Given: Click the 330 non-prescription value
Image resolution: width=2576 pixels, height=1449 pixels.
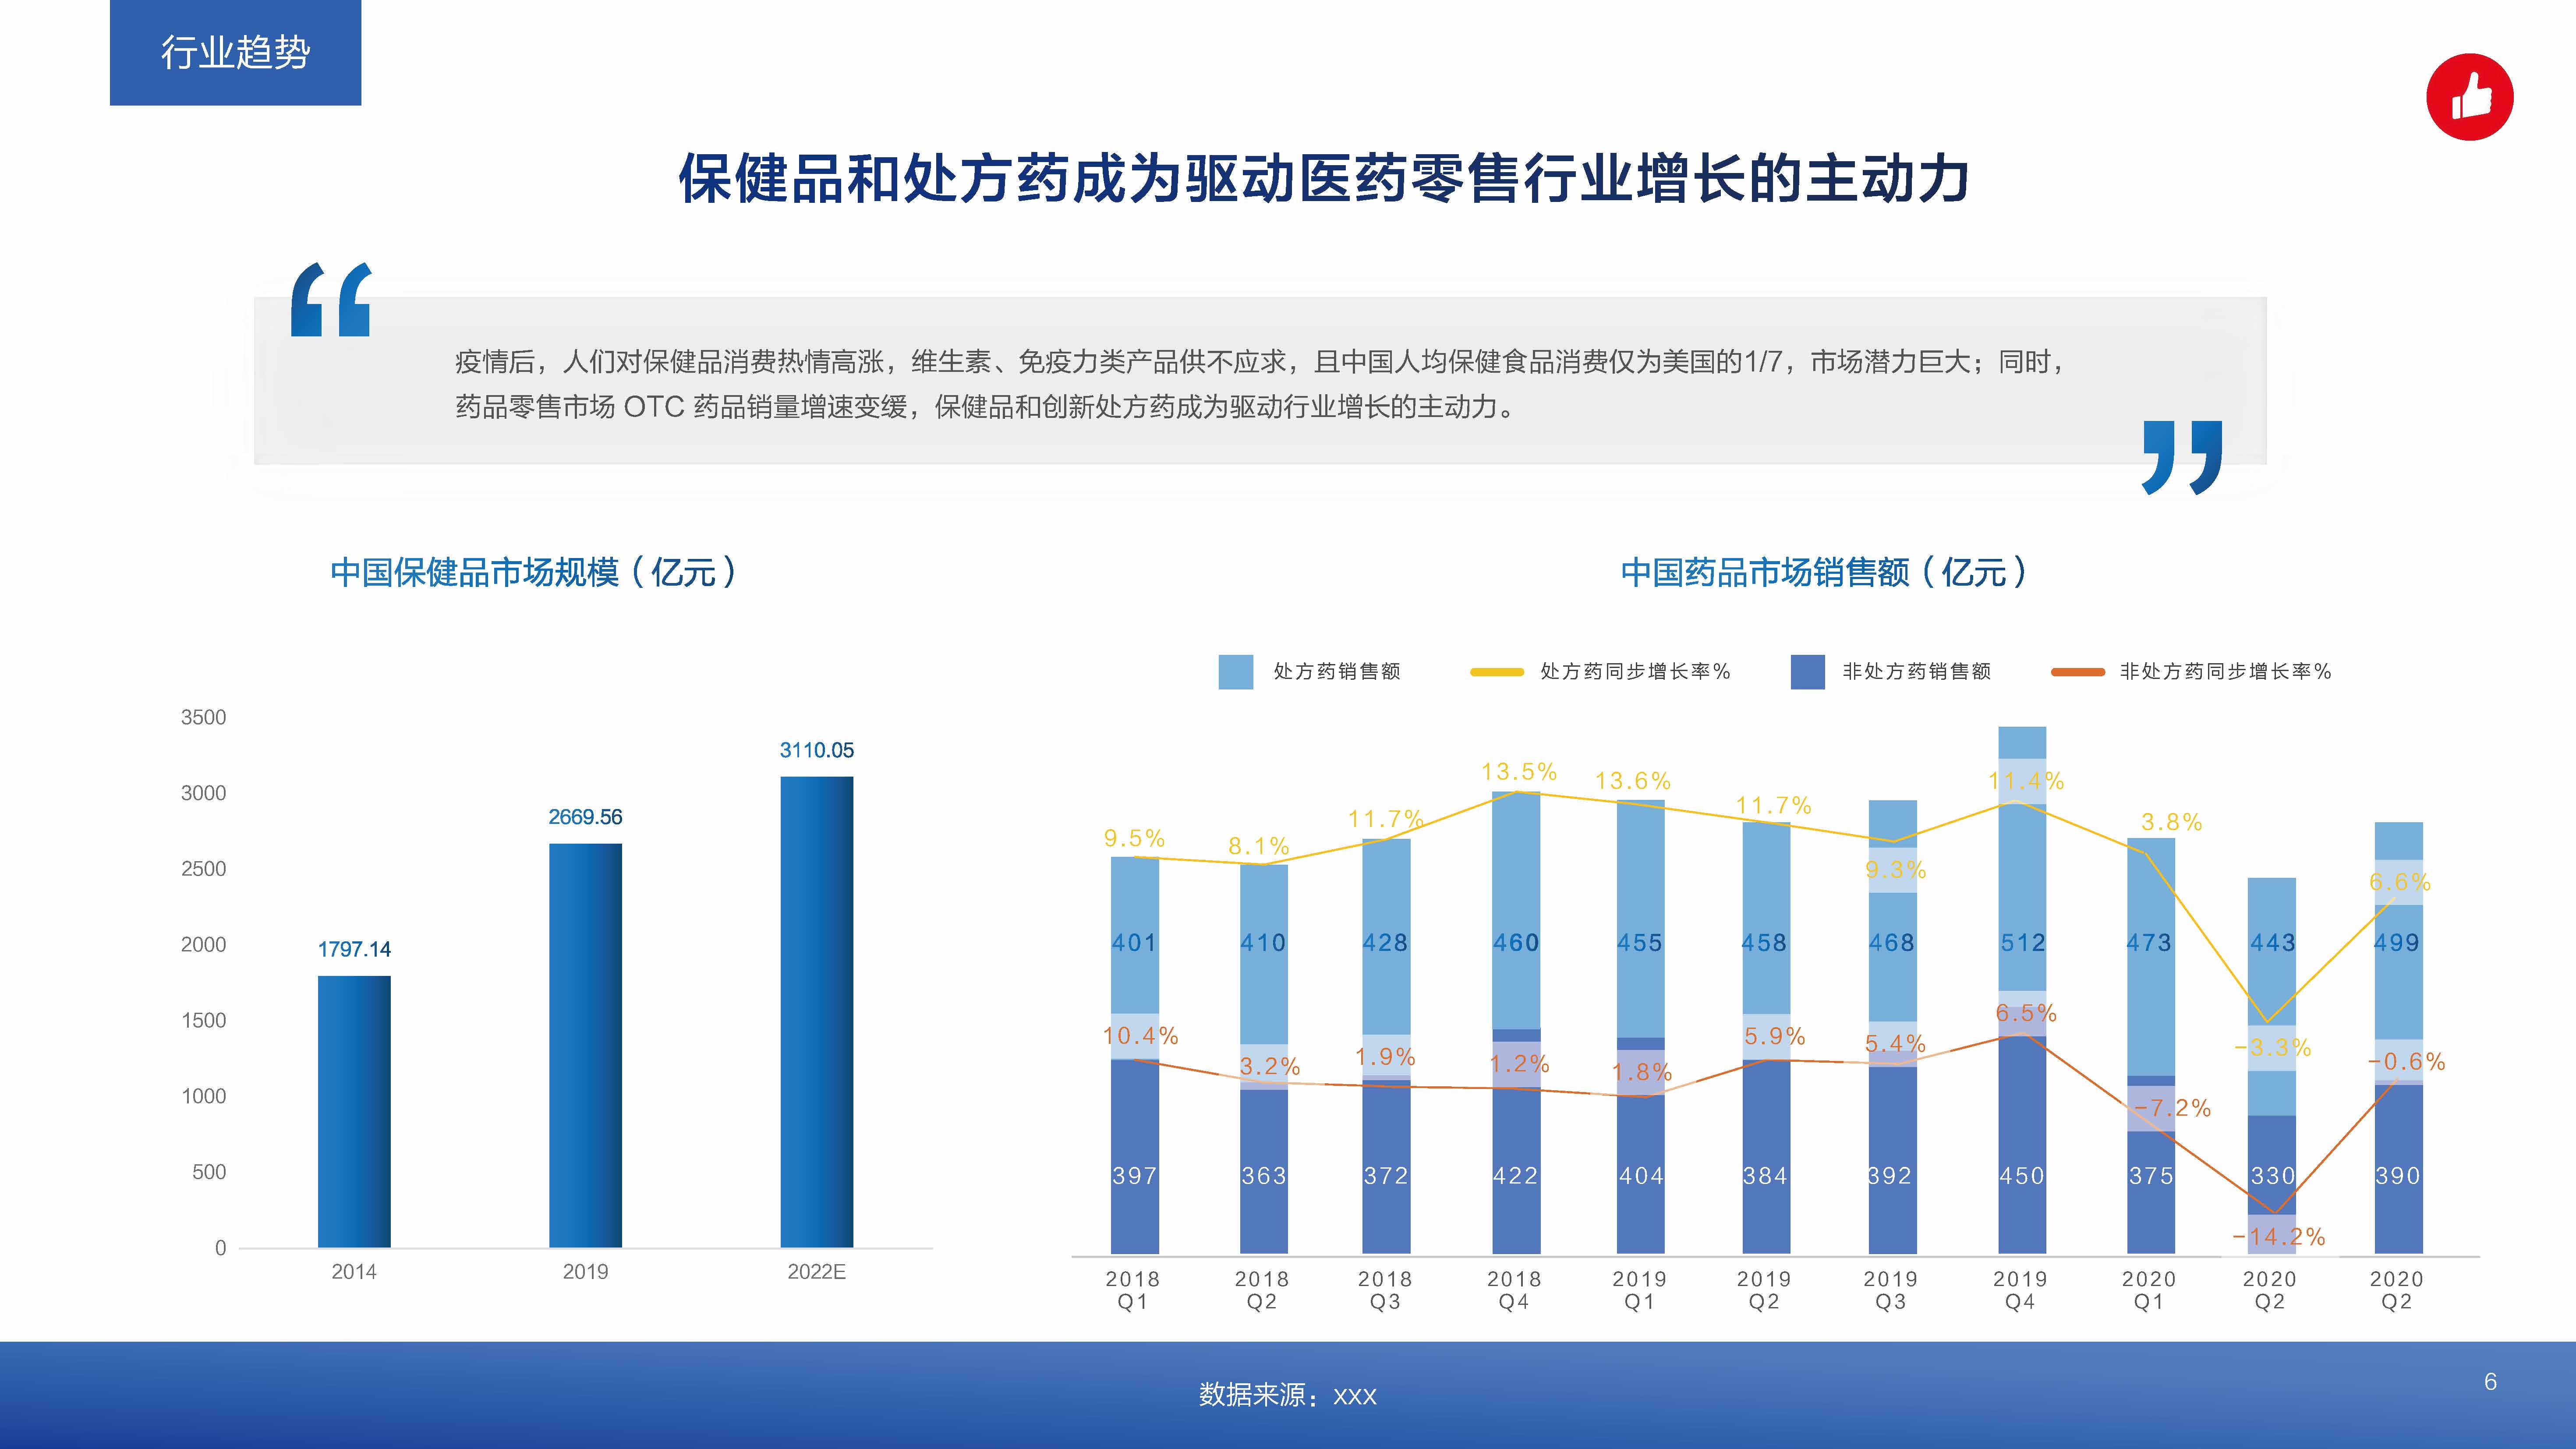Looking at the screenshot, I should click(2272, 1176).
